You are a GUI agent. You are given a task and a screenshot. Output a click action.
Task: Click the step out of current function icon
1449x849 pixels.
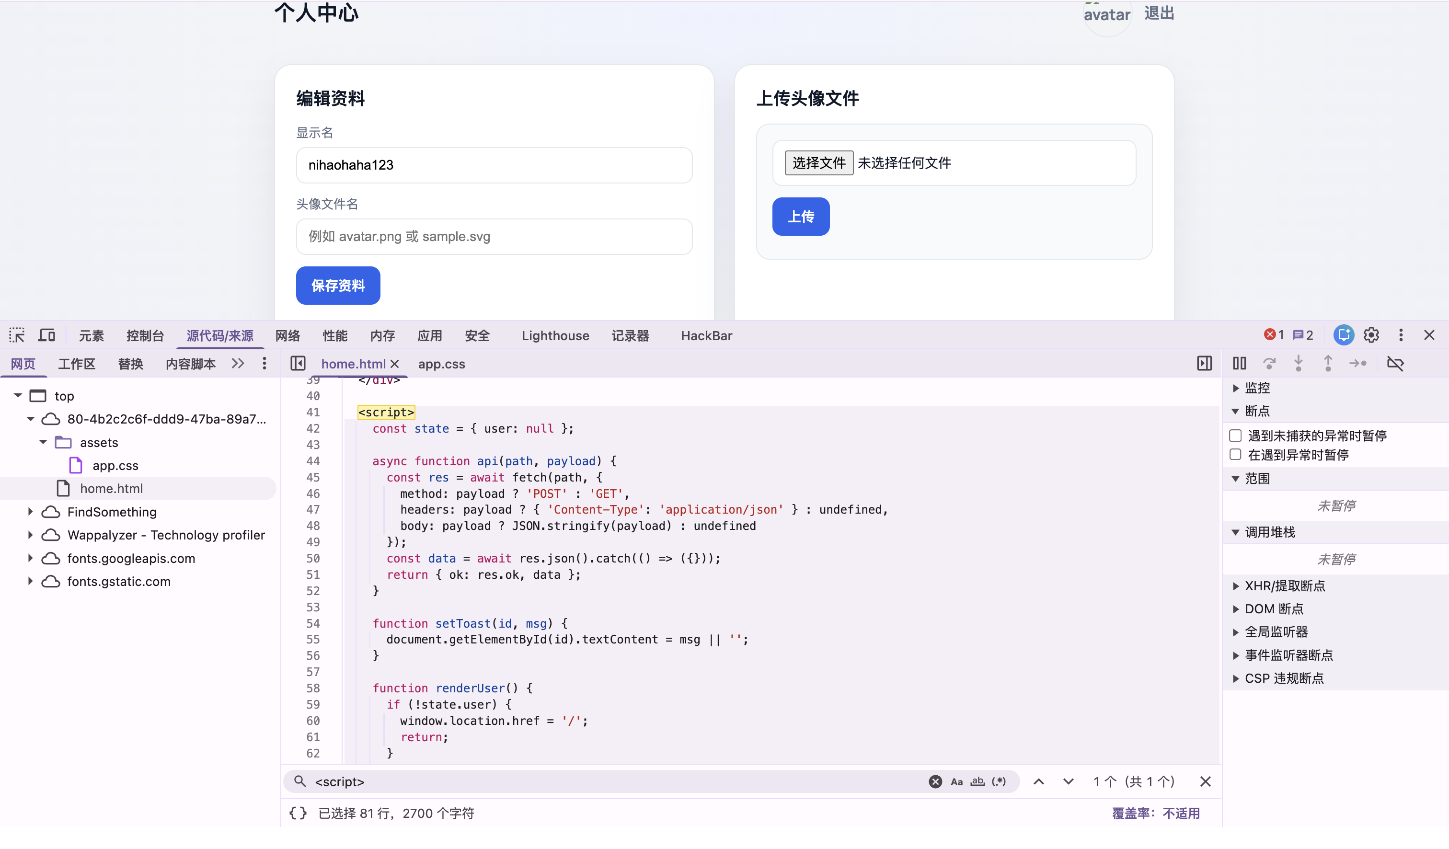coord(1328,363)
